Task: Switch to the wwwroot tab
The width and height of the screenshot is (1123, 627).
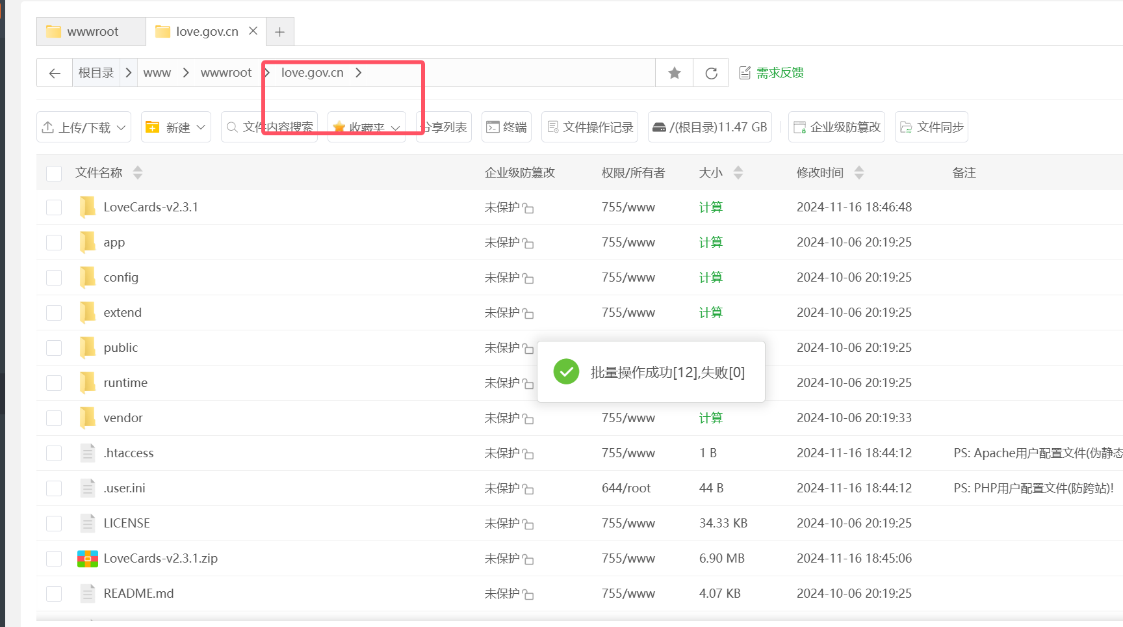Action: click(x=92, y=32)
